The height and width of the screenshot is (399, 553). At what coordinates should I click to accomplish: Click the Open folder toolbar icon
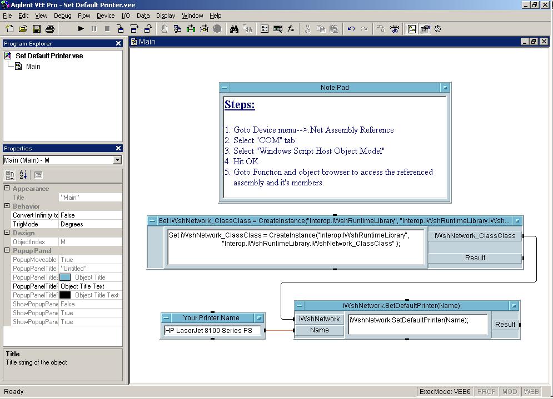click(x=23, y=29)
